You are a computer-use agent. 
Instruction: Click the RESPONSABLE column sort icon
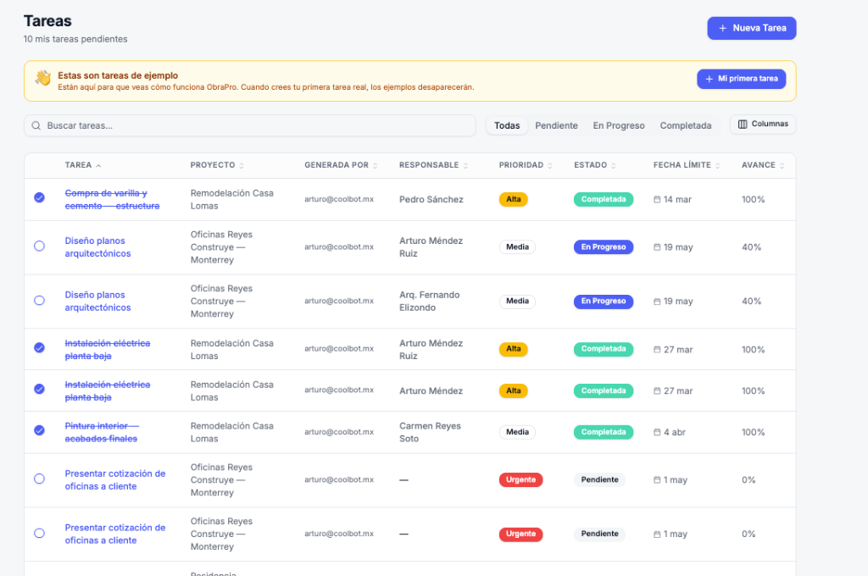coord(465,165)
